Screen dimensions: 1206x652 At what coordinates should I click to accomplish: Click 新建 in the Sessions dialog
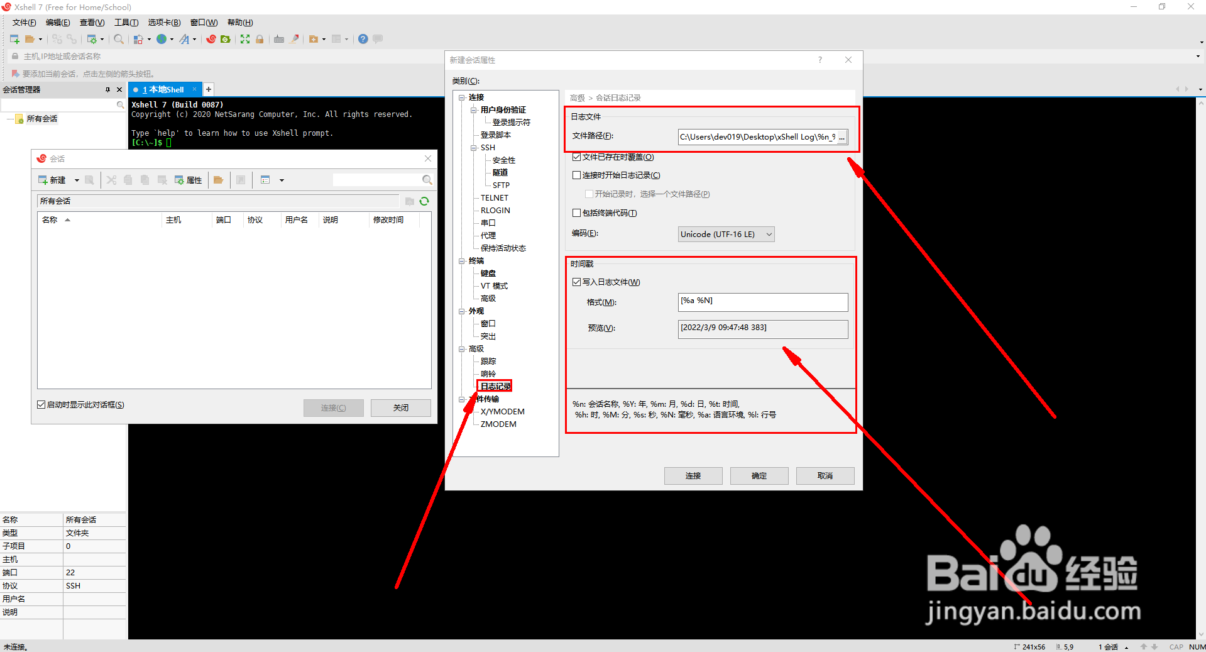[x=52, y=180]
